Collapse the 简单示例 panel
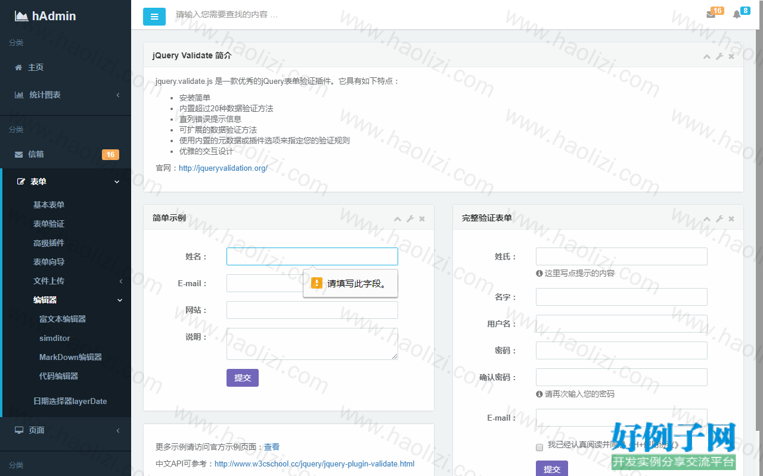Viewport: 763px width, 476px height. [398, 218]
